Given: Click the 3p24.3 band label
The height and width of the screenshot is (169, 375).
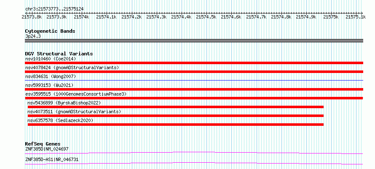Looking at the screenshot, I should pyautogui.click(x=33, y=36).
